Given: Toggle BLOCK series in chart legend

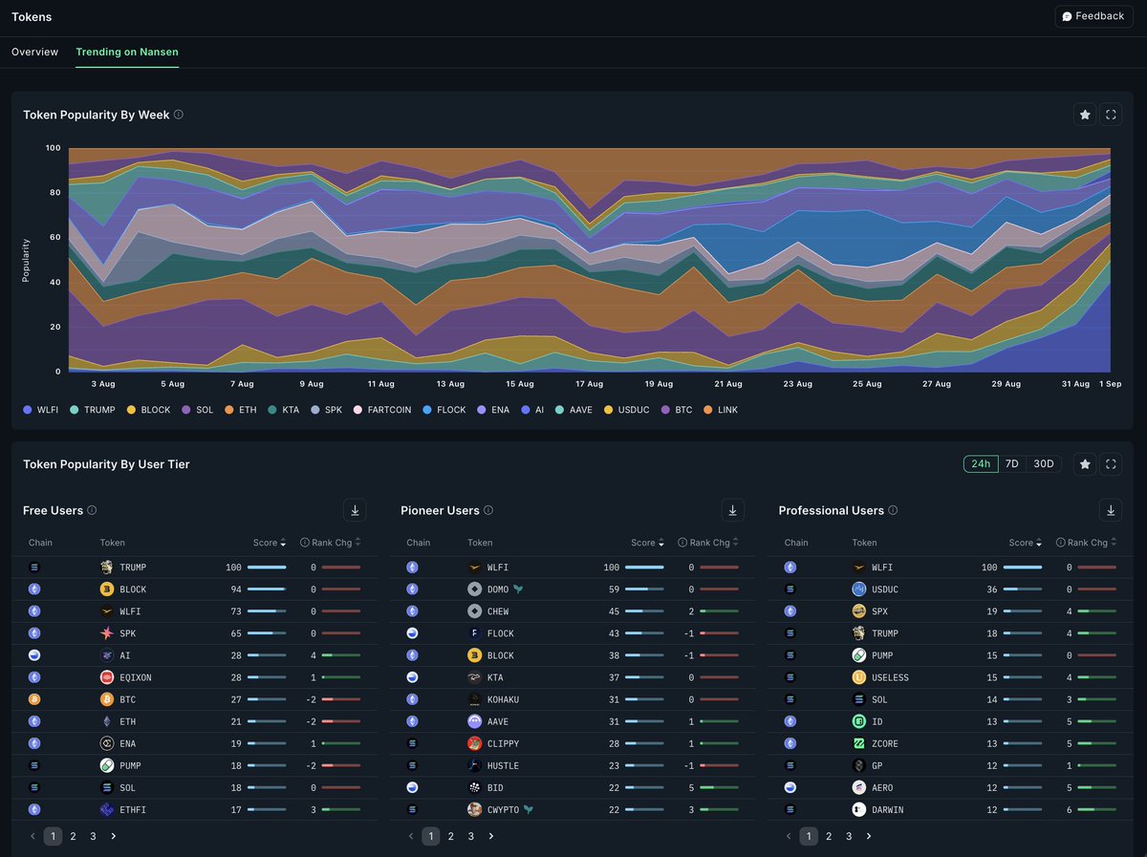Looking at the screenshot, I should pos(148,410).
